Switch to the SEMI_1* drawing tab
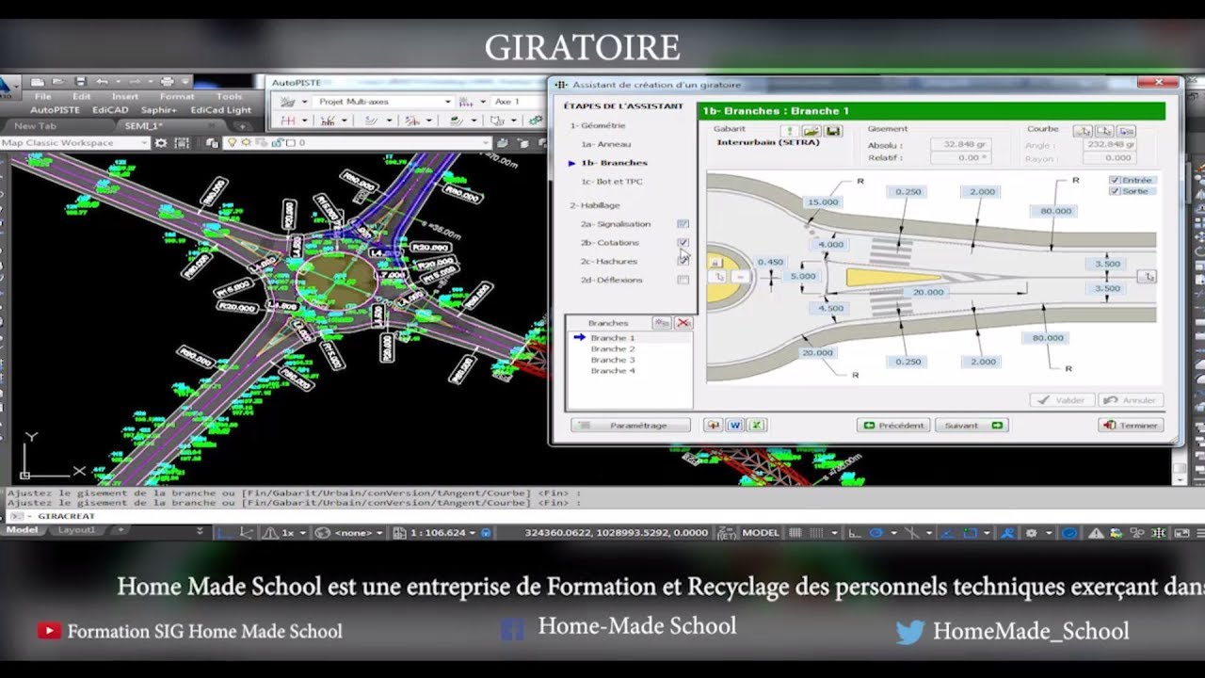1205x678 pixels. coord(143,125)
